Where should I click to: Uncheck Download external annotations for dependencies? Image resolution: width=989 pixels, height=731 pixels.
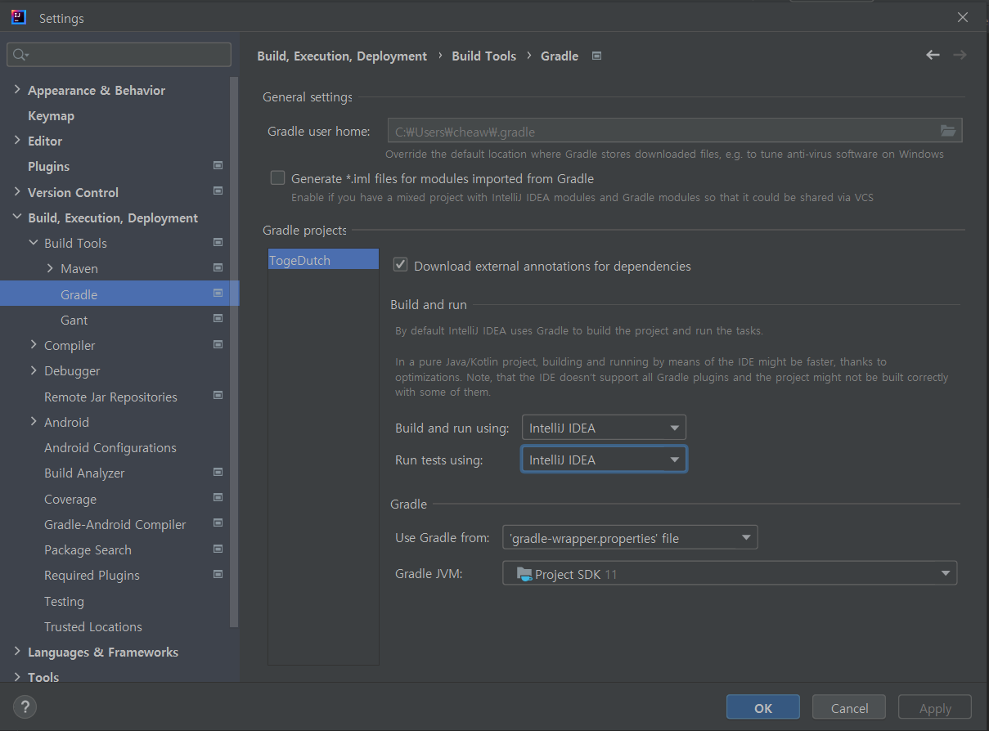(x=401, y=265)
